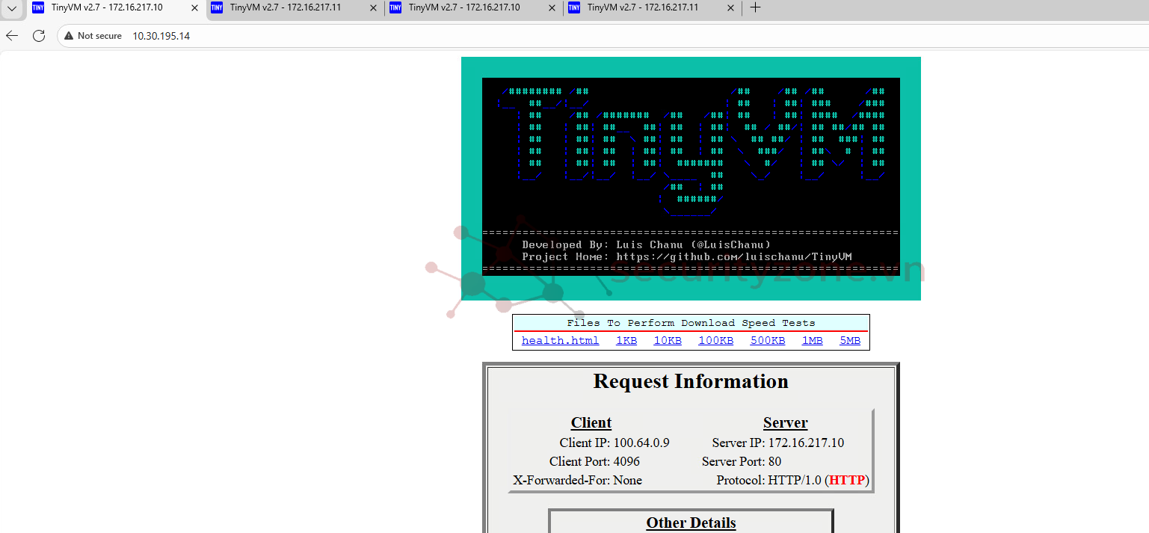The image size is (1149, 533).
Task: Click the browser back arrow
Action: [12, 36]
